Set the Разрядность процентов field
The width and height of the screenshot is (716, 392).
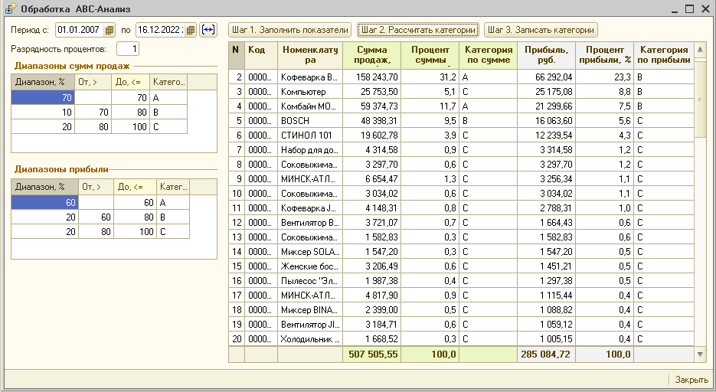[x=128, y=49]
